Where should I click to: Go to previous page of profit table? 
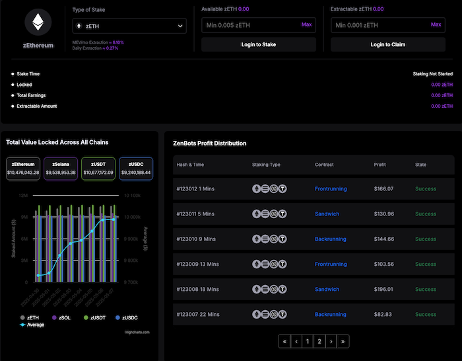[x=296, y=342]
